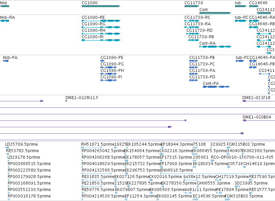The height and width of the screenshot is (201, 275).
Task: Select the DME1-012M11.F BAC end label
Action: coord(82,98)
